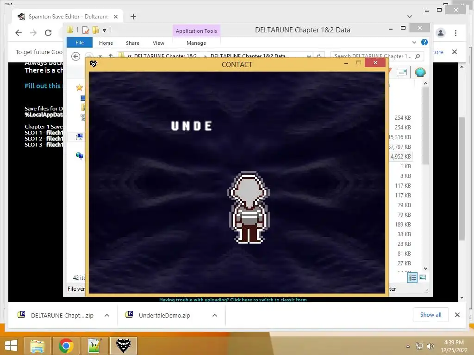Click the New Folder quick access icon

pyautogui.click(x=95, y=30)
